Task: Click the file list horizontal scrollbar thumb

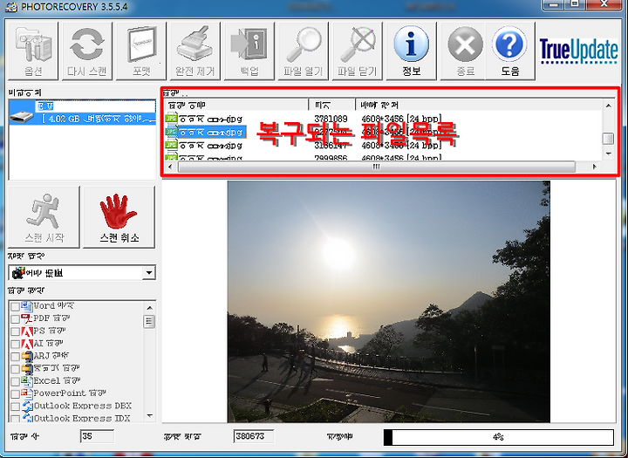Action: tap(377, 167)
